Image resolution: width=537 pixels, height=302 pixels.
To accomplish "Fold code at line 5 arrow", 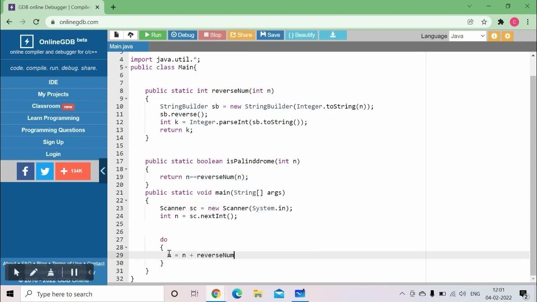I will point(126,68).
